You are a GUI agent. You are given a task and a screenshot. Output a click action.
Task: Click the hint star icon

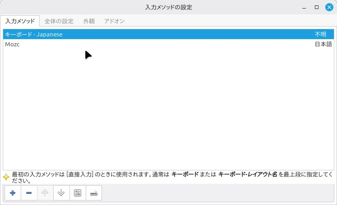[x=6, y=177]
